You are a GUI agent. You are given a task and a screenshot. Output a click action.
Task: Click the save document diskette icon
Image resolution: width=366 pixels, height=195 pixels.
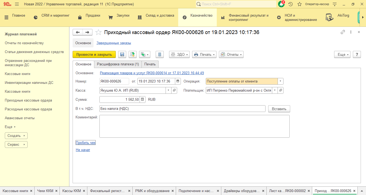(x=122, y=54)
